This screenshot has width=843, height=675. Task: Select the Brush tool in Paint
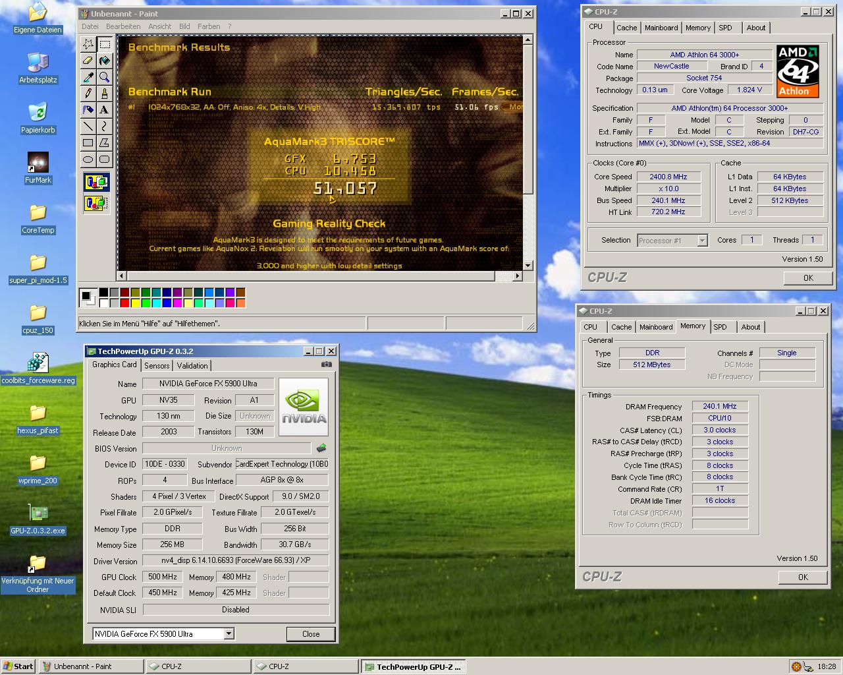coord(104,94)
